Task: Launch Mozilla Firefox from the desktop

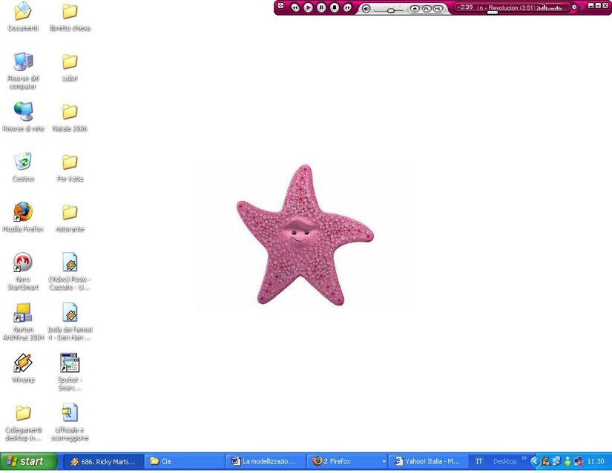Action: click(x=23, y=217)
